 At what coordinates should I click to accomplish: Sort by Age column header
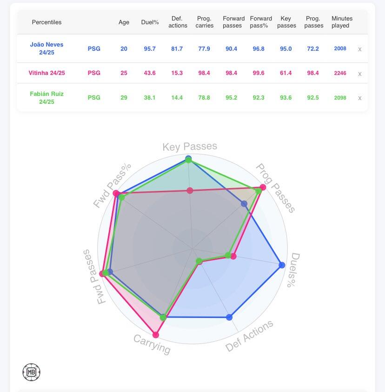coord(124,22)
